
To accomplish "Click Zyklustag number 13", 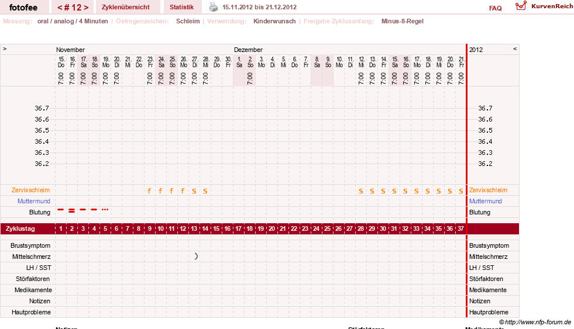I will (x=194, y=229).
